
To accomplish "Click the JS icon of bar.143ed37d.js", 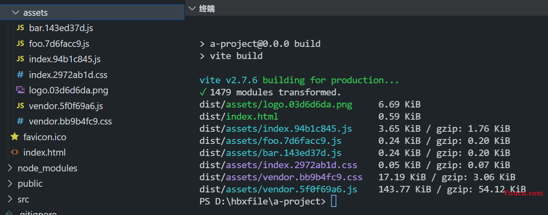I will point(20,28).
